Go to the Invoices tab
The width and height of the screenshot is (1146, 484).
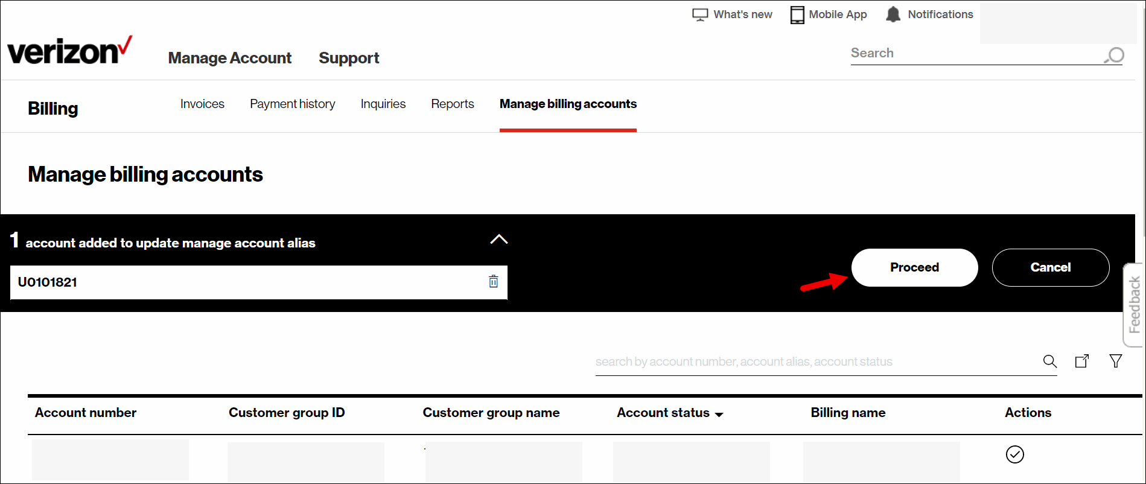coord(202,104)
